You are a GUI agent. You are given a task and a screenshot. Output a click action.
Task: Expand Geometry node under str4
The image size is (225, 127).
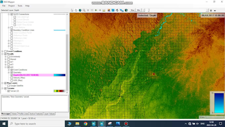(9, 72)
